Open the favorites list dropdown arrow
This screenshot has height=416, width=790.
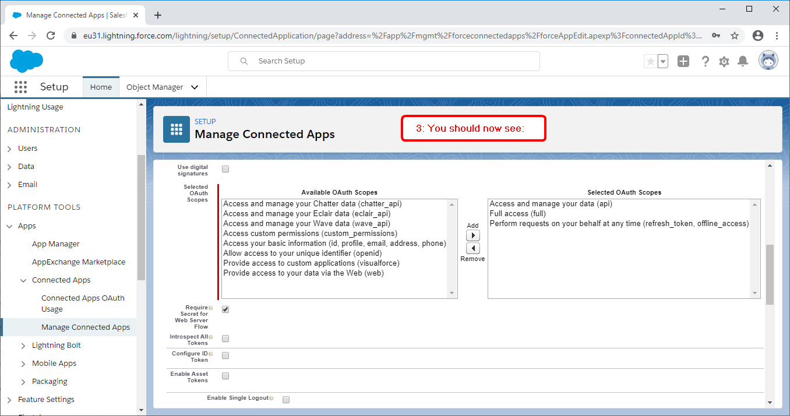coord(663,61)
